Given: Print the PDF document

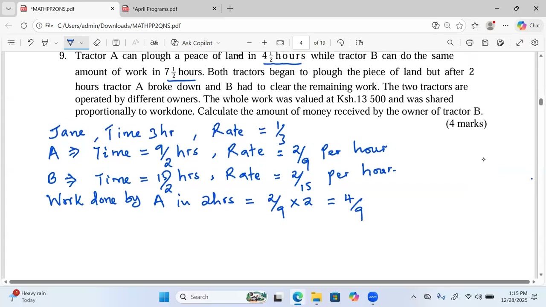Looking at the screenshot, I should (470, 43).
